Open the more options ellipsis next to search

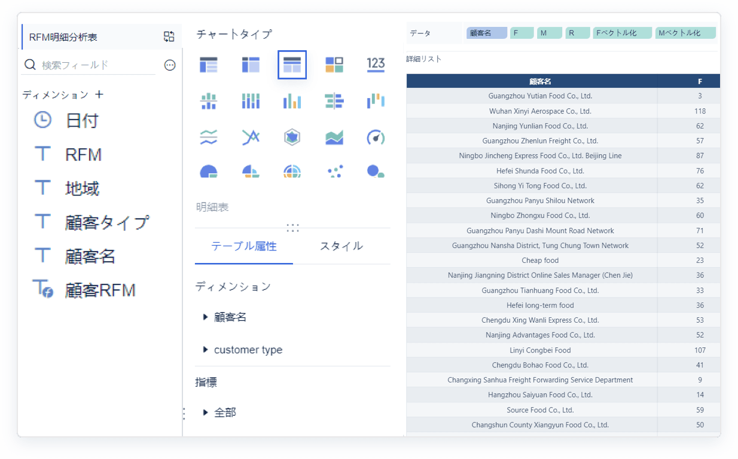tap(170, 65)
